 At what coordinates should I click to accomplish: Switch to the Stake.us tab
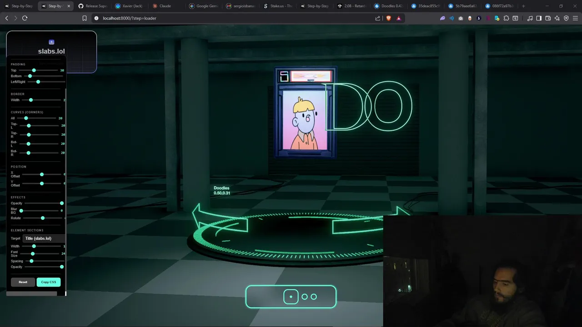(277, 6)
